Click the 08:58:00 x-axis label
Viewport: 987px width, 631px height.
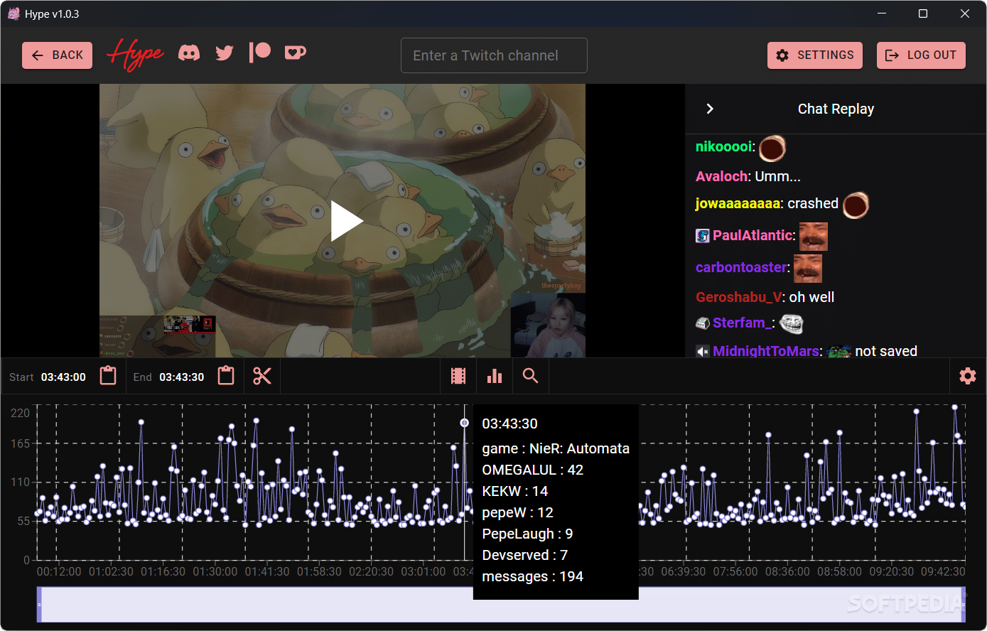(x=839, y=571)
